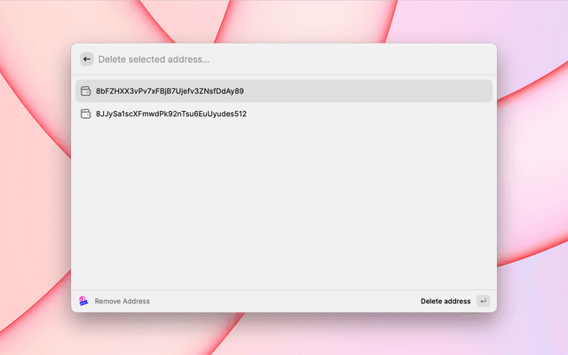The image size is (568, 355).
Task: Select address 8bFZHXX3vPv7xFBjB7Ujefv3ZNsfDdAy89
Action: coord(170,91)
